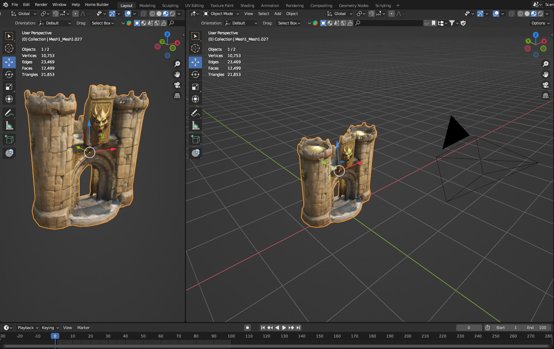Switch to the UV Editing workspace tab
Image resolution: width=554 pixels, height=349 pixels.
(194, 6)
